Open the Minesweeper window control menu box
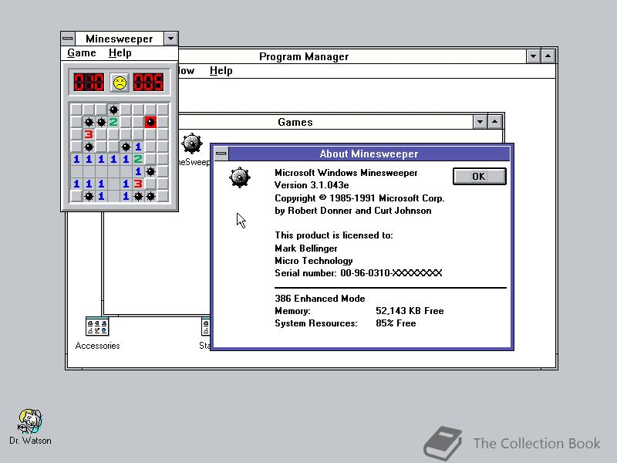Screen dimensions: 617x463 [68, 39]
